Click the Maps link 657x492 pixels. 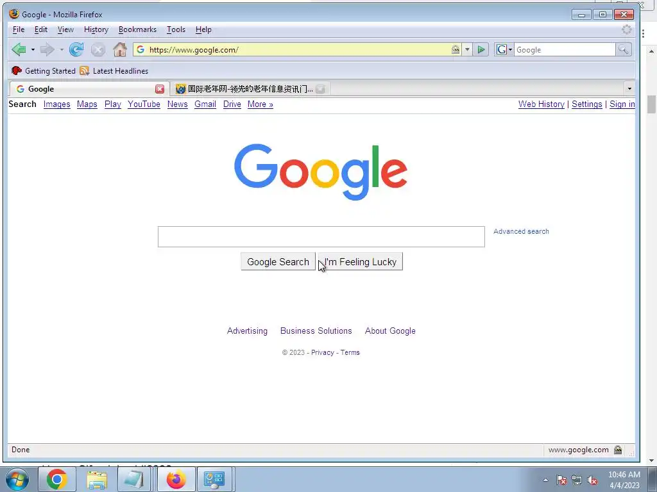pyautogui.click(x=87, y=104)
